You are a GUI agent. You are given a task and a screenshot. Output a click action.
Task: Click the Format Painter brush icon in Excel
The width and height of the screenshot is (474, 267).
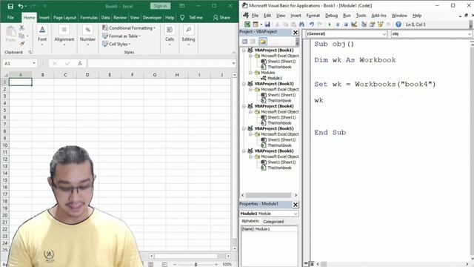pyautogui.click(x=21, y=44)
